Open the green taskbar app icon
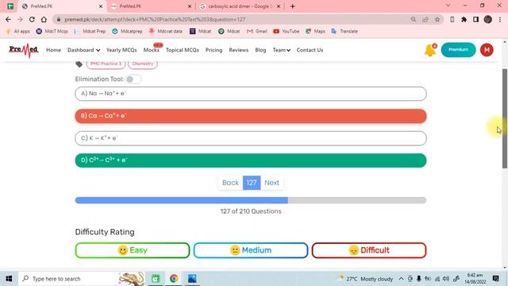The height and width of the screenshot is (286, 508). [x=156, y=279]
